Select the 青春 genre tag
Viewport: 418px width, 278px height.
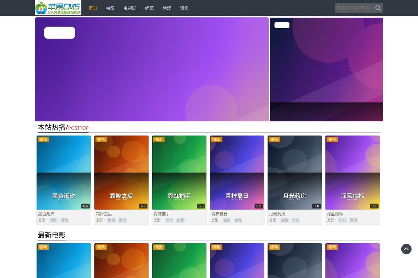point(238,220)
